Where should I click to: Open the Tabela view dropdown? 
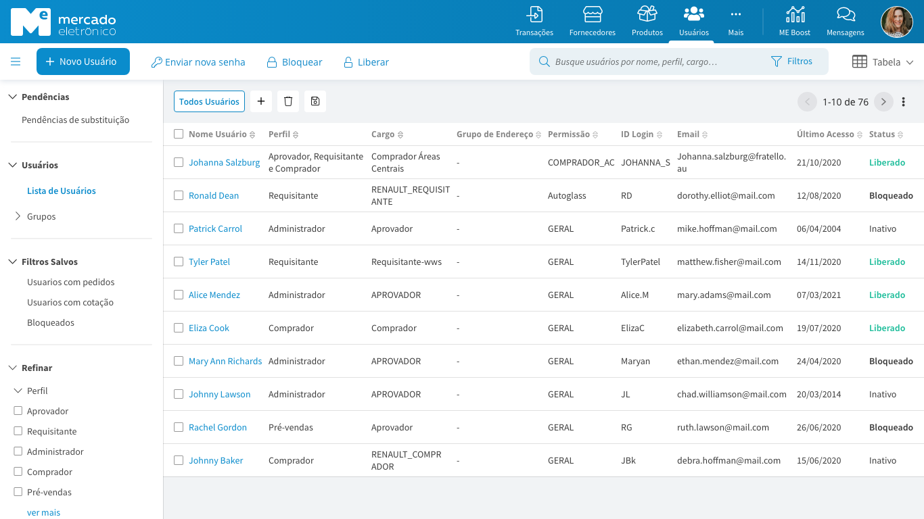coord(883,61)
